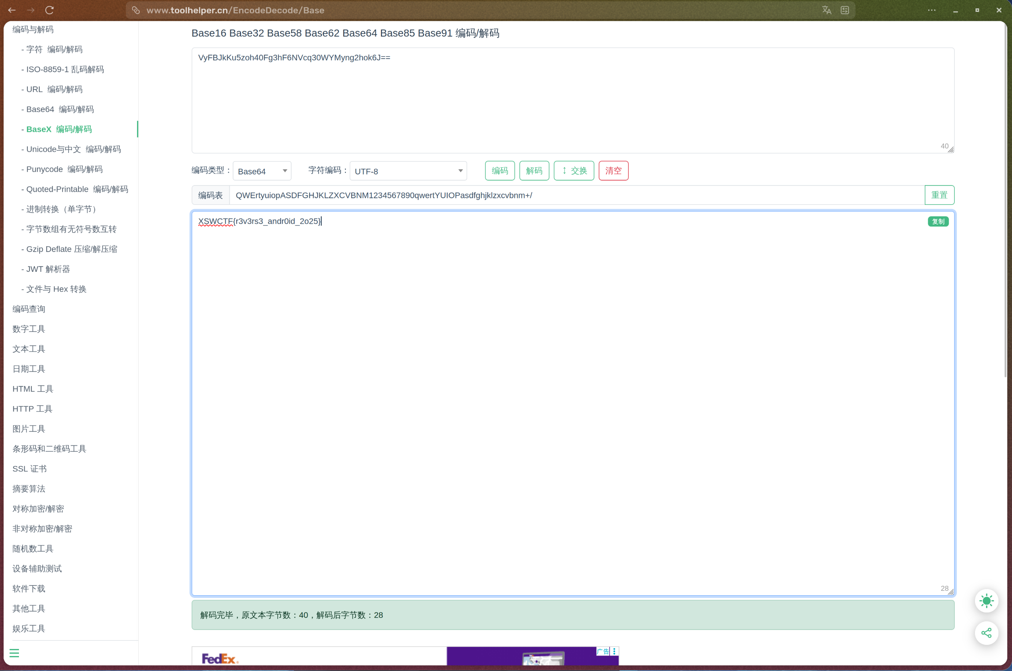
Task: Open the hamburger menu below the sidebar
Action: point(15,652)
